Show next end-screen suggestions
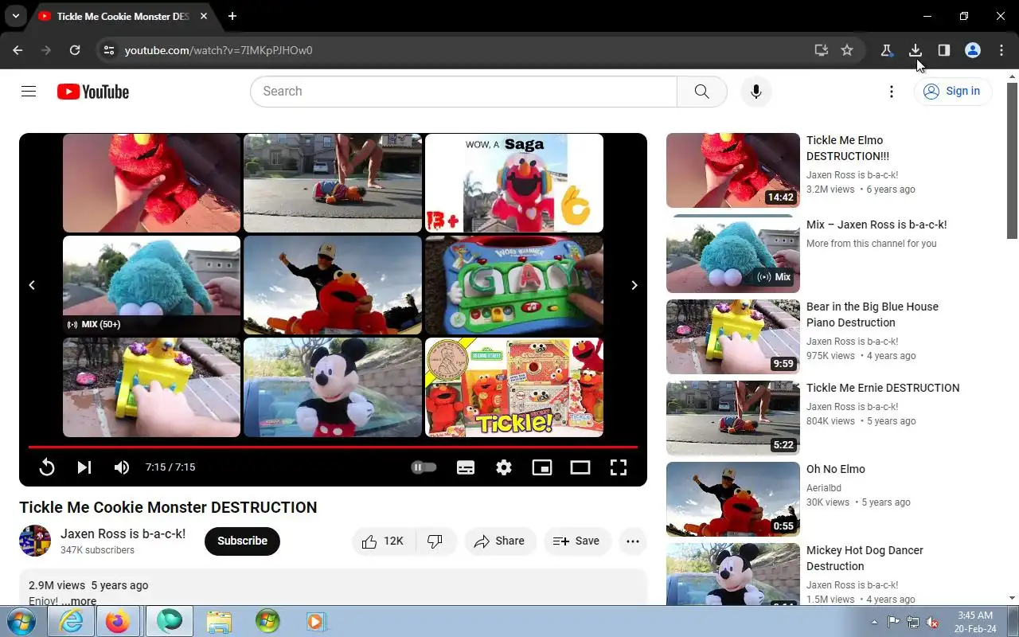The width and height of the screenshot is (1019, 637). point(634,285)
